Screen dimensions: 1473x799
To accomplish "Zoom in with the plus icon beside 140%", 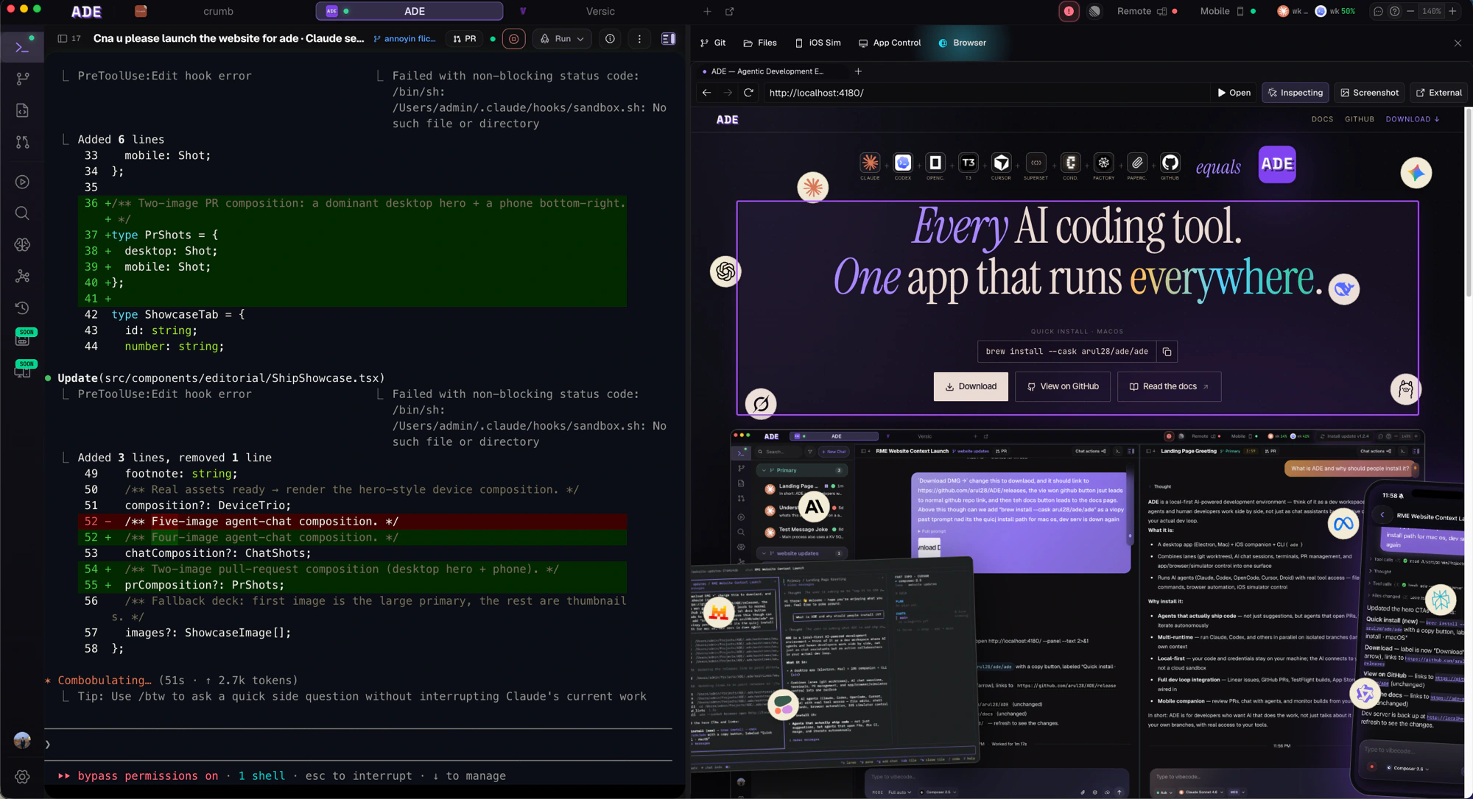I will [x=1452, y=11].
